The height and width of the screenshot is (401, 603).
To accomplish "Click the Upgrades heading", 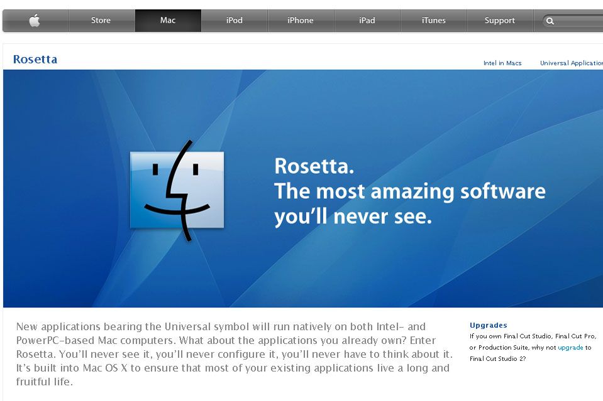I will tap(489, 325).
